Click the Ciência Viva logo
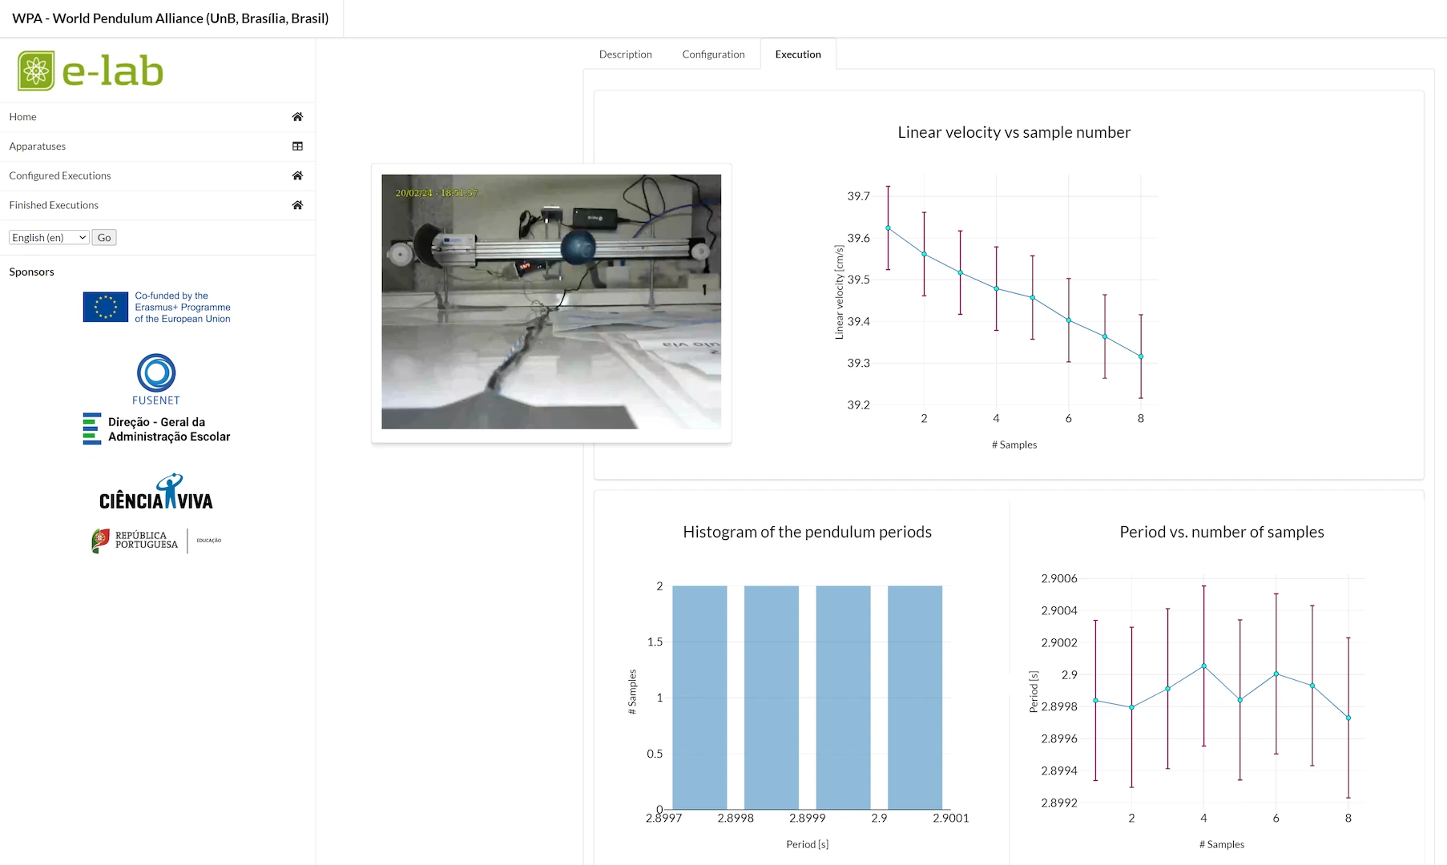The height and width of the screenshot is (865, 1447). (x=156, y=493)
